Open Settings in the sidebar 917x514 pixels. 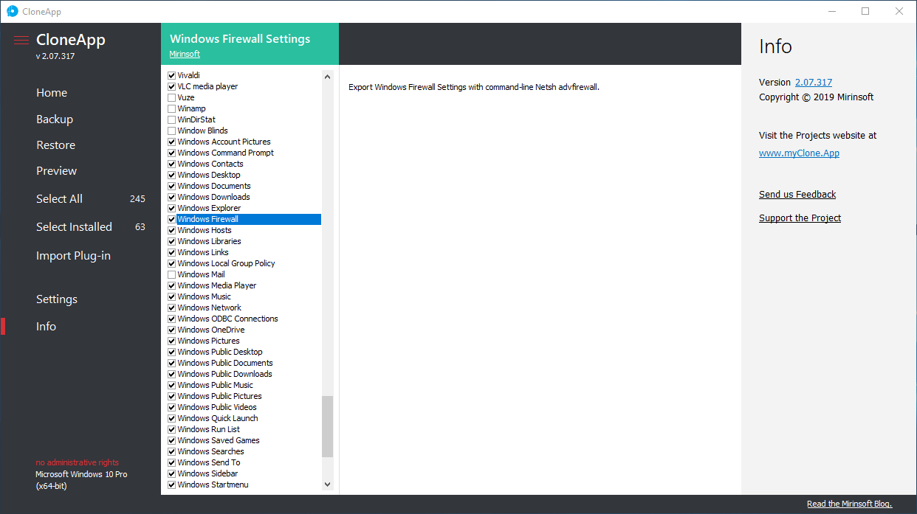coord(57,299)
